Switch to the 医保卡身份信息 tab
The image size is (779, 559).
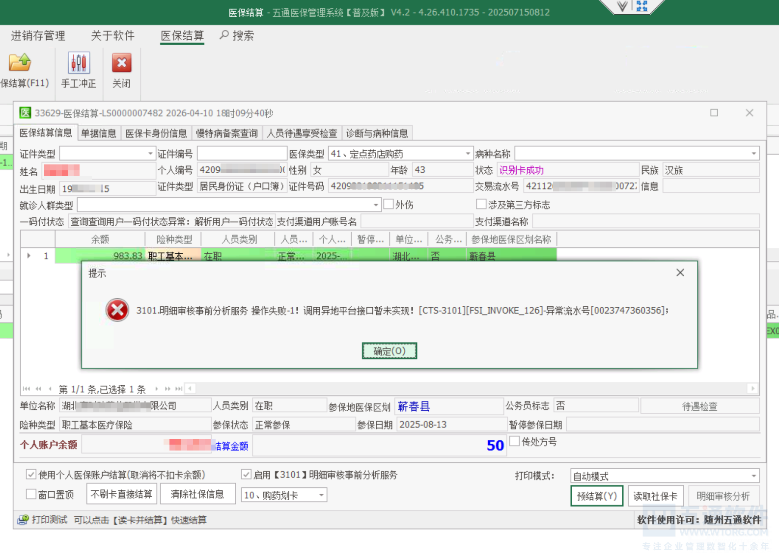coord(156,133)
